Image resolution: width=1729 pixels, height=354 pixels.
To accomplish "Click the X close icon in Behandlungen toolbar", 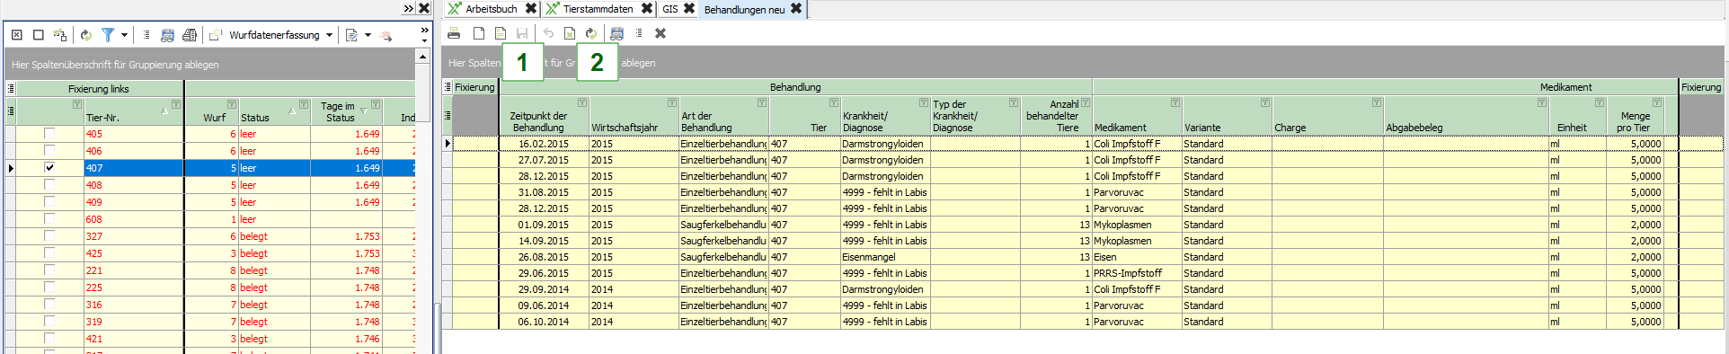I will tap(661, 33).
